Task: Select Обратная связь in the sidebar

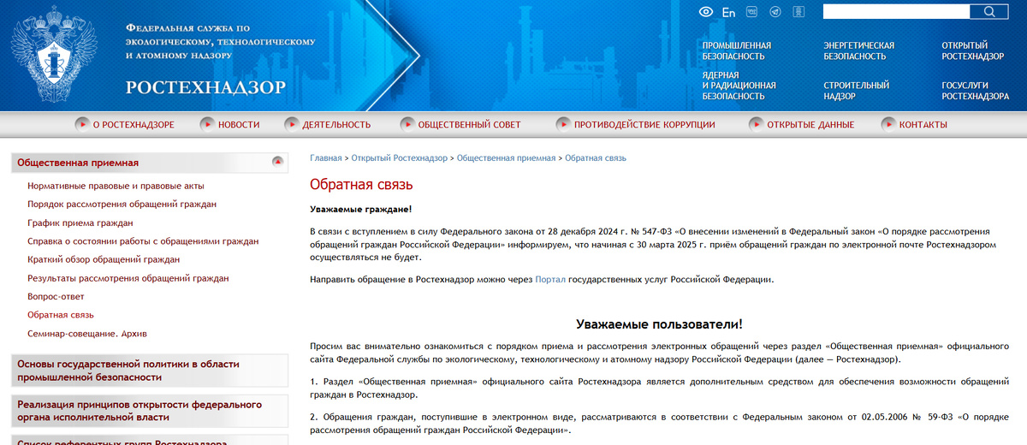Action: (61, 315)
